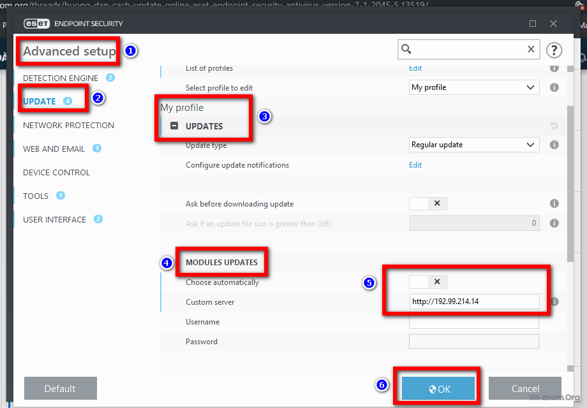Click the revert arrow in Updates header
The image size is (587, 408).
coord(554,126)
